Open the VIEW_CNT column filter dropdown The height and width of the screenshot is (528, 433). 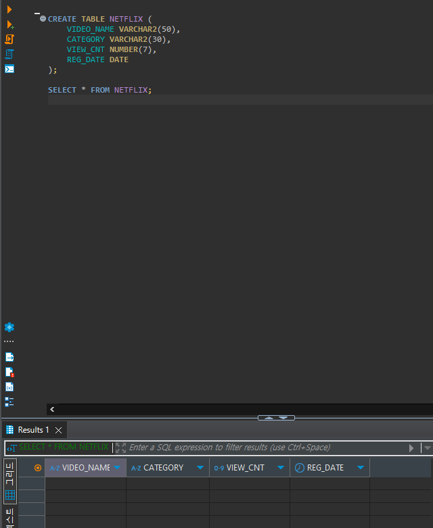(281, 467)
